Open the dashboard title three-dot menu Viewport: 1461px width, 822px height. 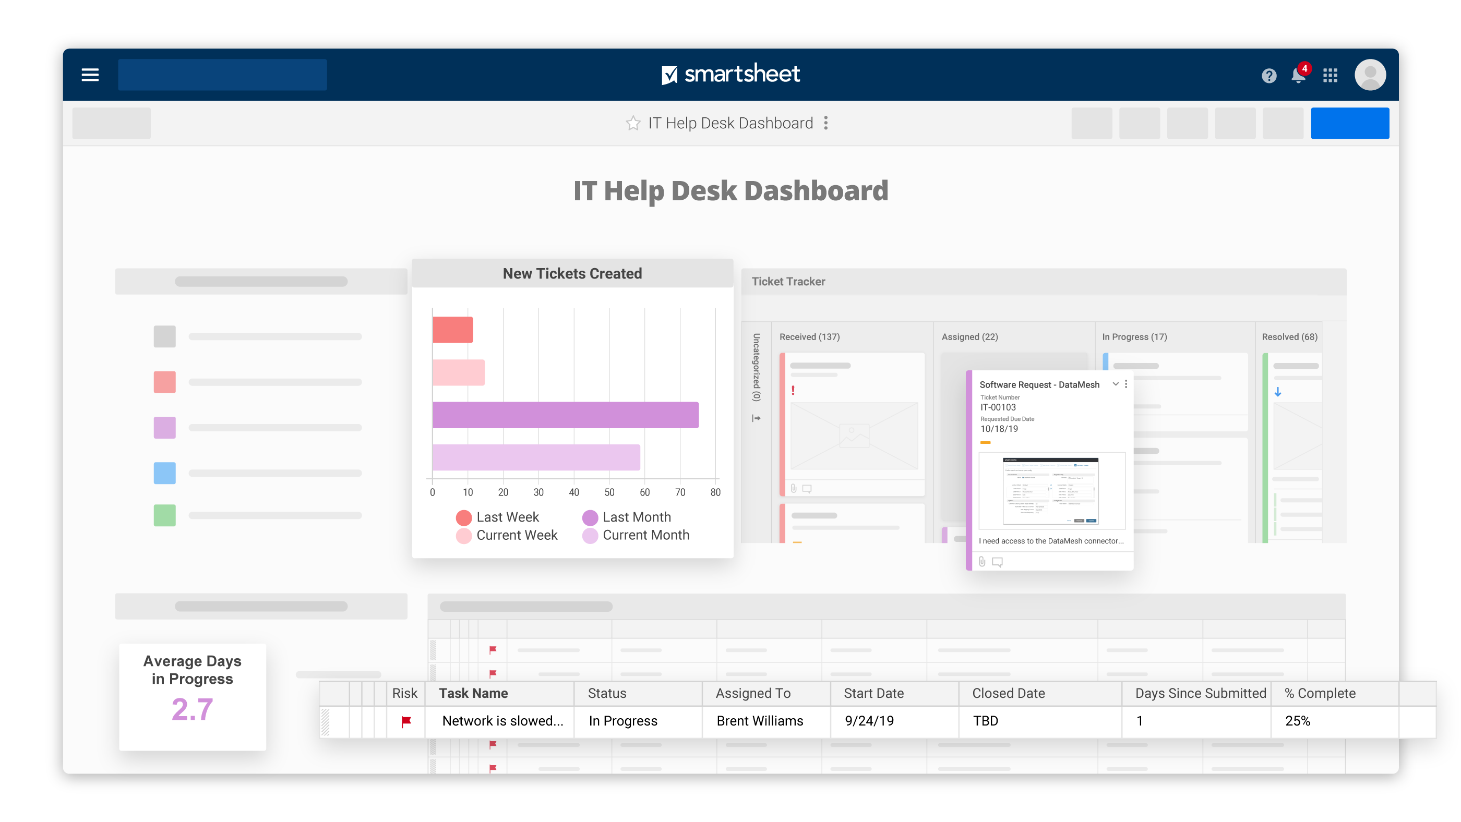coord(826,123)
